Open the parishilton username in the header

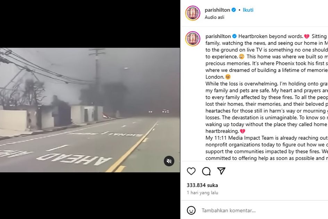point(217,10)
